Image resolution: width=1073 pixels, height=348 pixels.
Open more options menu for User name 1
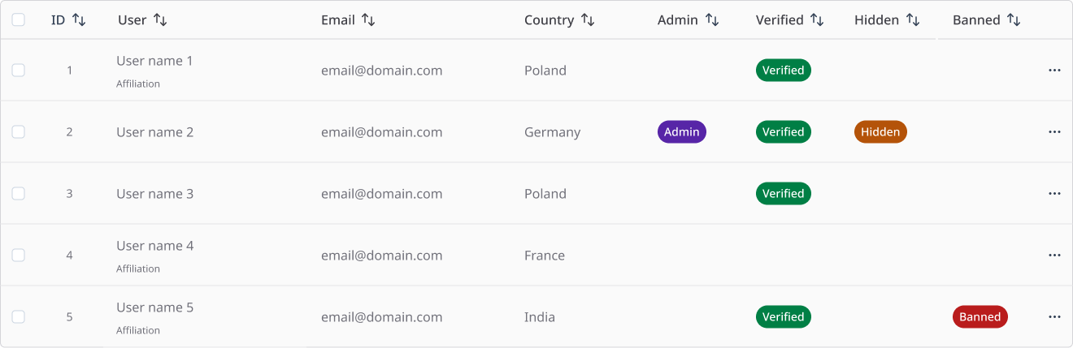1054,71
